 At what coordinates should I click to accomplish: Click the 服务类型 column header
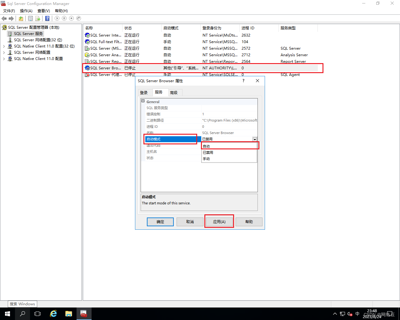click(298, 28)
